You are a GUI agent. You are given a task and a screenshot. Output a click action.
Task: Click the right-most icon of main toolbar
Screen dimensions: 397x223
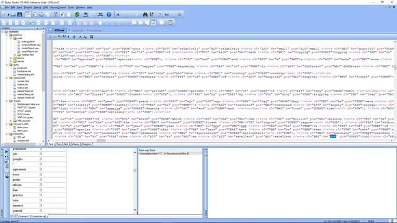[x=180, y=14]
